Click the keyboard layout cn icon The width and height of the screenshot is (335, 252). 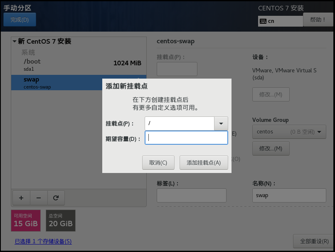[263, 21]
